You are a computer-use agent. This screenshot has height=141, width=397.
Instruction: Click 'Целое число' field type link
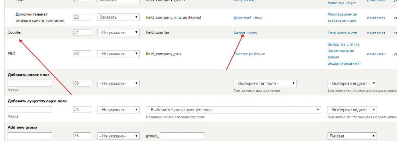[245, 32]
